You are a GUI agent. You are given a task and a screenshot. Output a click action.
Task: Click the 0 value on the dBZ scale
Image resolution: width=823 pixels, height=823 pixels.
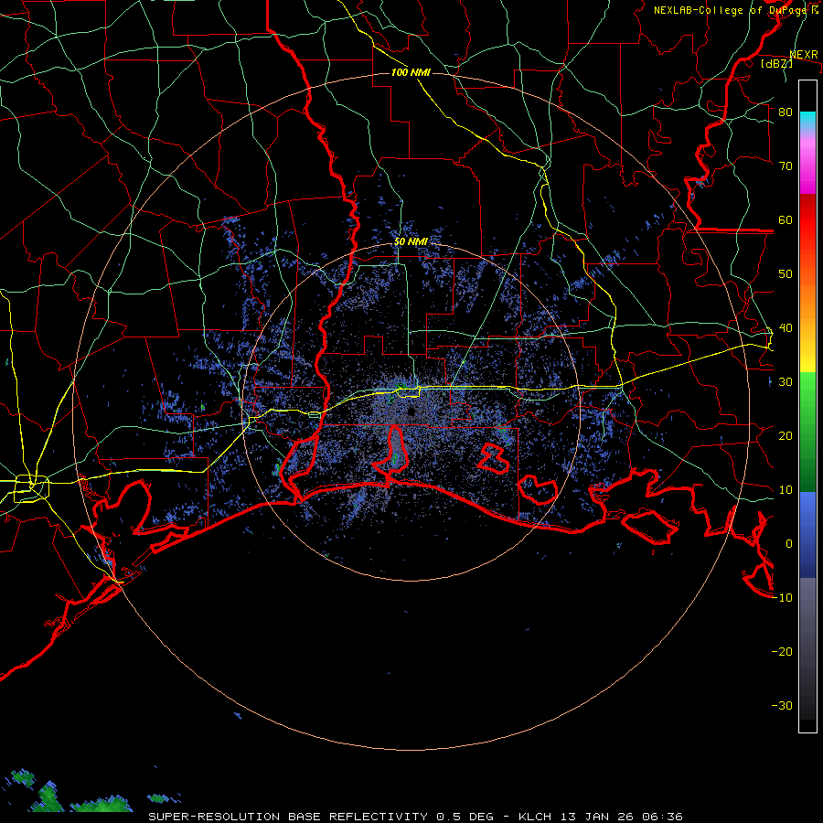789,544
